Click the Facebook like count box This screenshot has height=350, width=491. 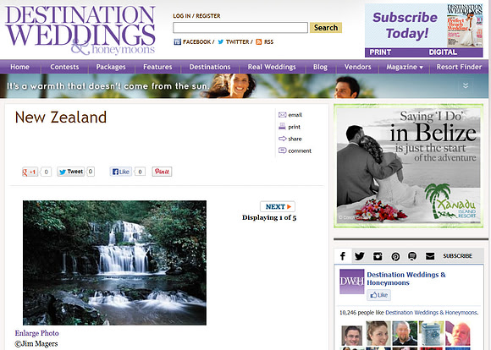pos(140,172)
